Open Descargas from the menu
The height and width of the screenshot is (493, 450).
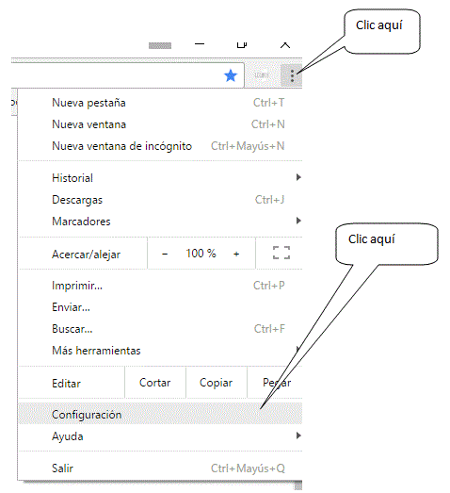(x=160, y=200)
